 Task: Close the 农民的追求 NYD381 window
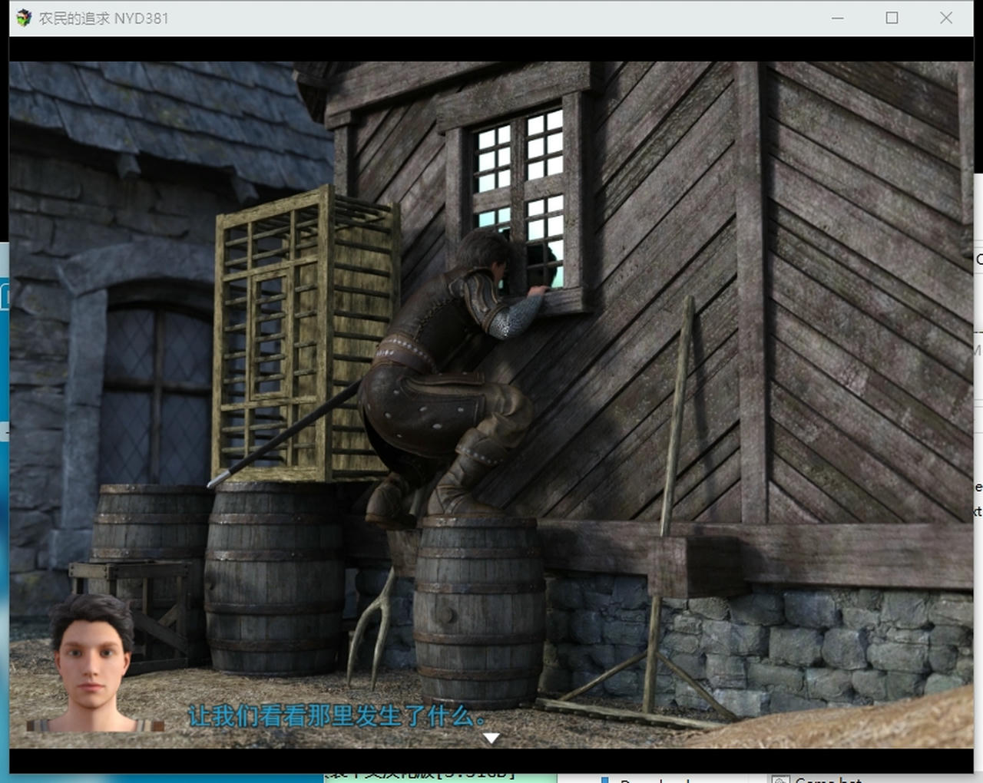click(946, 18)
